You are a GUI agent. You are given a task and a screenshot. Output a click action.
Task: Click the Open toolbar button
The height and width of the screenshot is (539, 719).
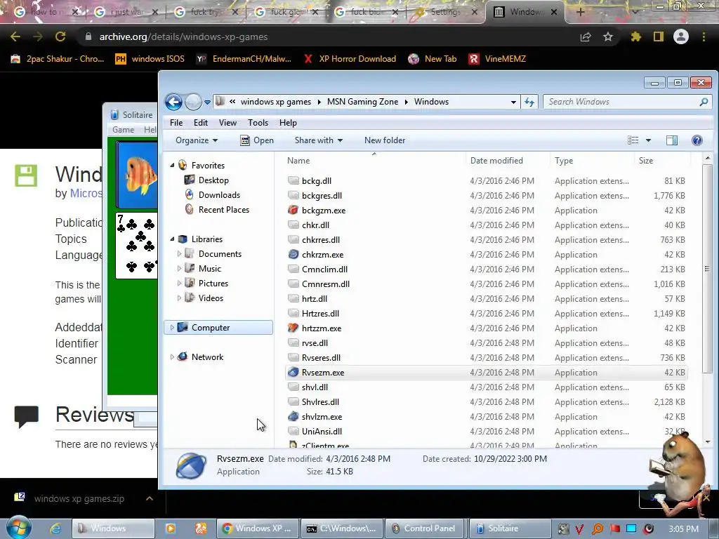pyautogui.click(x=257, y=140)
